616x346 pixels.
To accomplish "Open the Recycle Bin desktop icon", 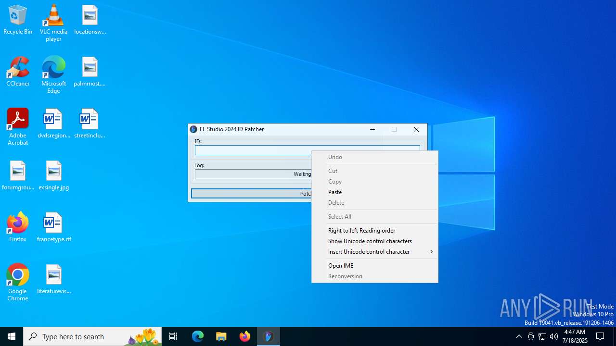I will pos(18,20).
